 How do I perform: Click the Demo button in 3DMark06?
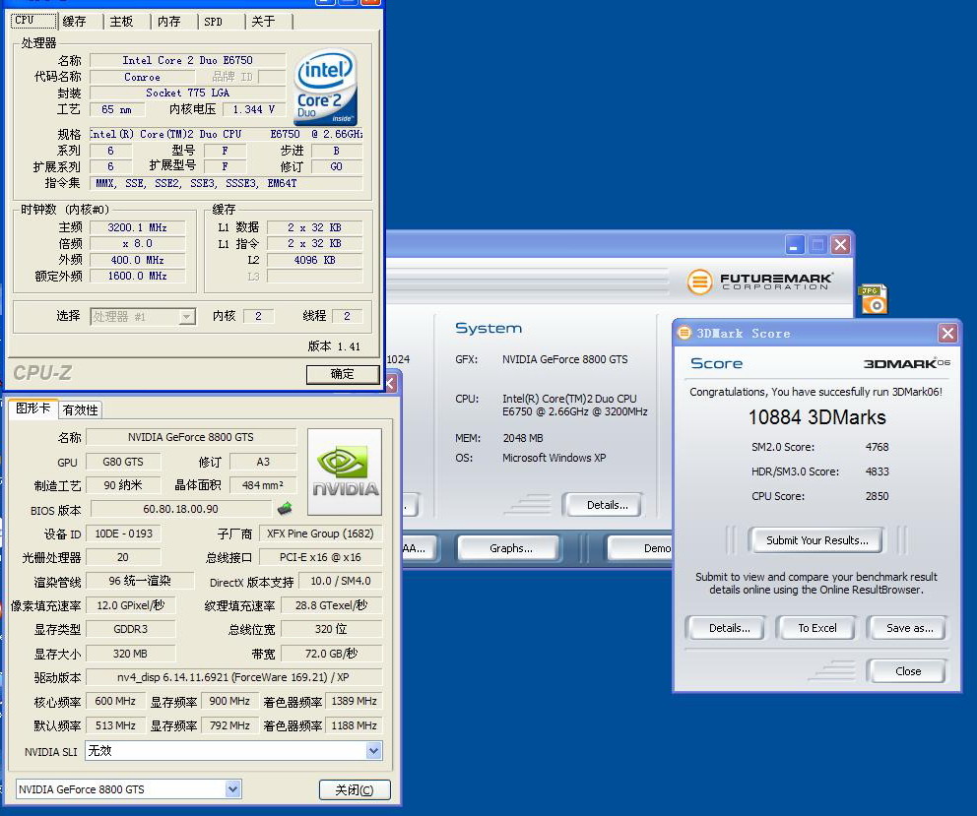[x=642, y=548]
